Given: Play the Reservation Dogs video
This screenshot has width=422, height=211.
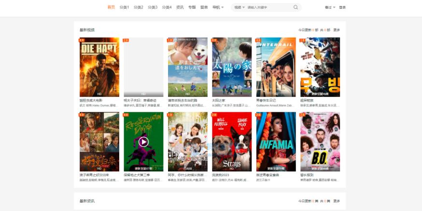Looking at the screenshot, I should pyautogui.click(x=143, y=142).
